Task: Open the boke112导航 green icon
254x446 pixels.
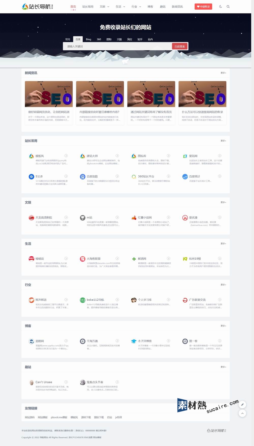Action: click(83, 300)
